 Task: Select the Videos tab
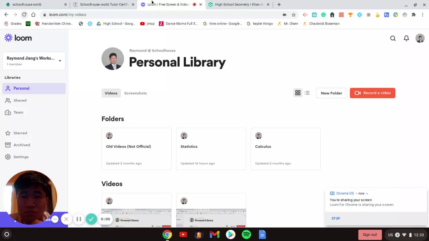point(111,93)
